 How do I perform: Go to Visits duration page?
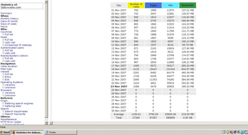point(9,66)
